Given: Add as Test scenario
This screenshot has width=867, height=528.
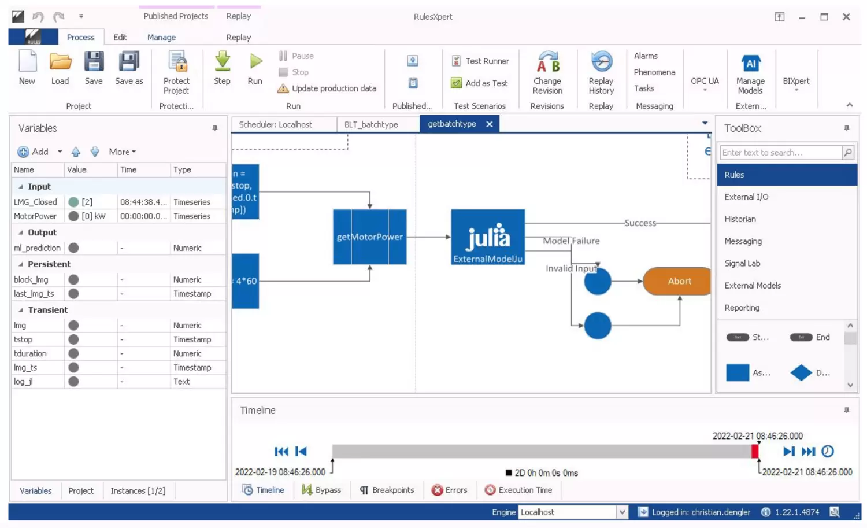Looking at the screenshot, I should (x=479, y=83).
